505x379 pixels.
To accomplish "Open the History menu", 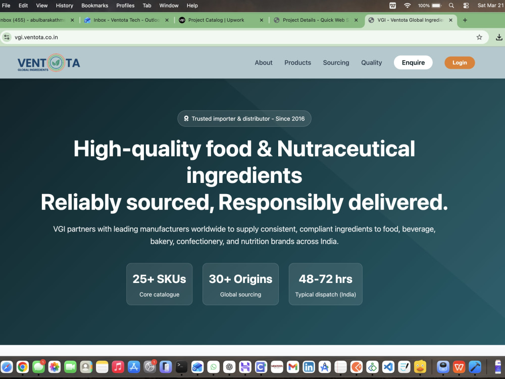I will [x=65, y=6].
